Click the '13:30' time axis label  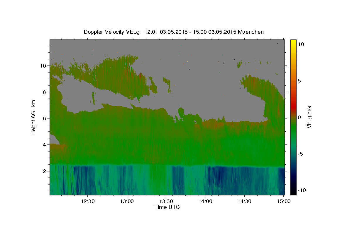click(x=166, y=201)
